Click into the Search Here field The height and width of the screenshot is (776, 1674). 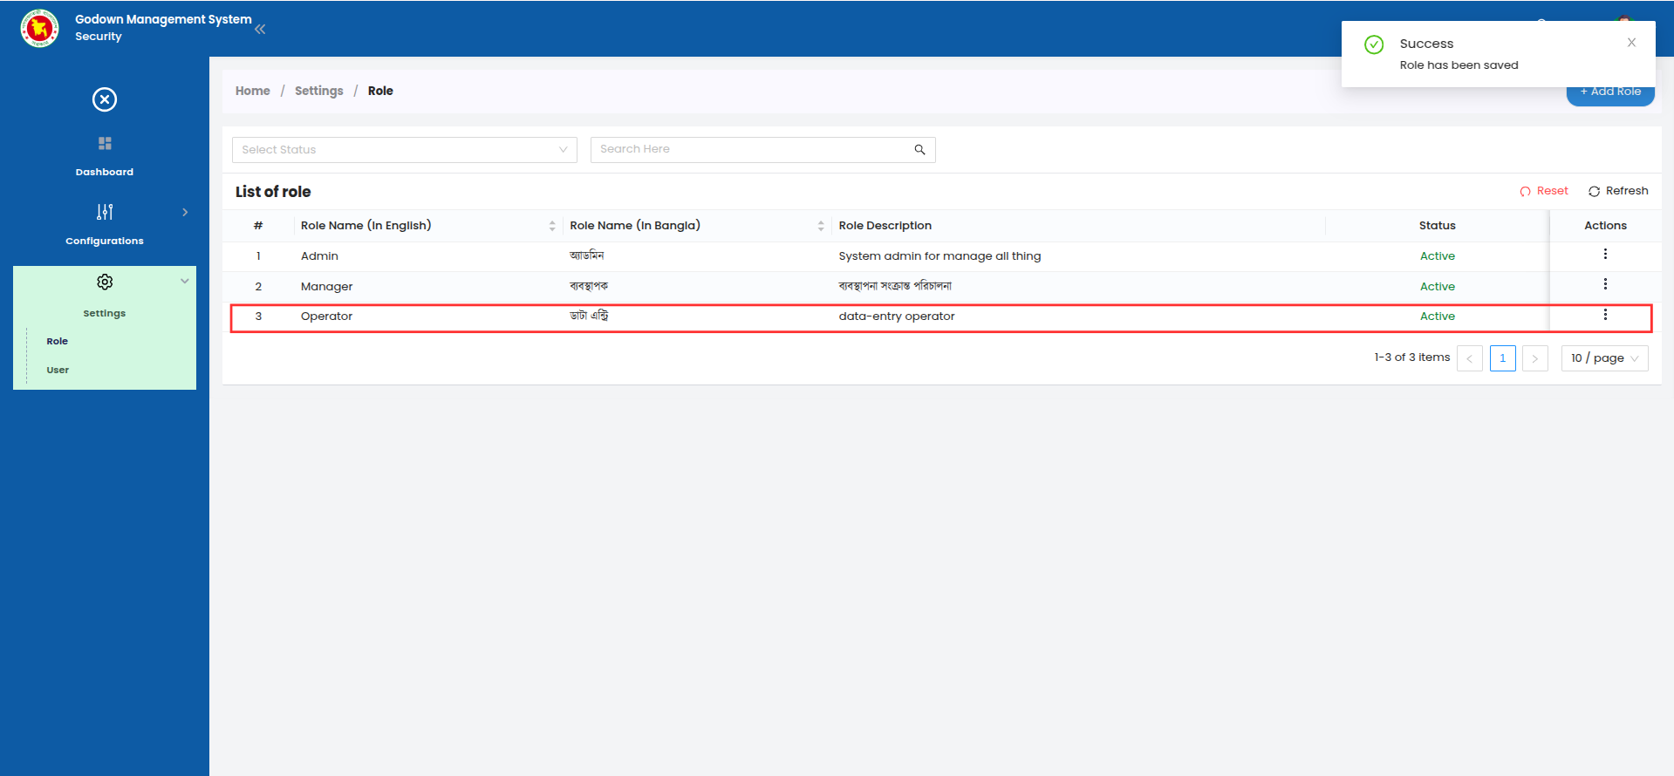tap(750, 150)
